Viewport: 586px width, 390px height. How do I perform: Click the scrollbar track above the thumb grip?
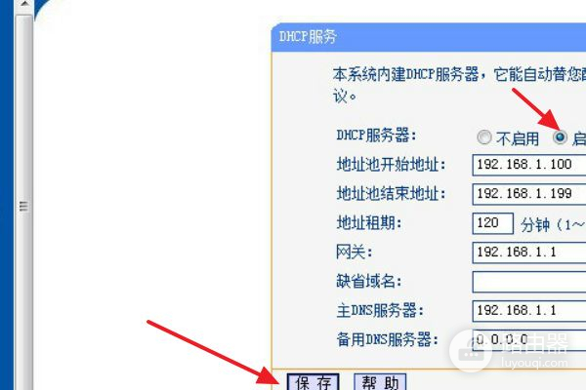[x=23, y=104]
